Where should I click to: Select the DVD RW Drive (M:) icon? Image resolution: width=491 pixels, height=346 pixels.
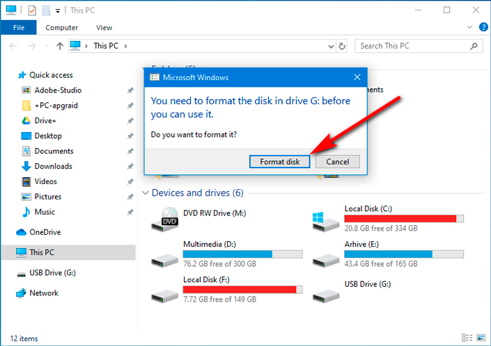click(x=165, y=220)
